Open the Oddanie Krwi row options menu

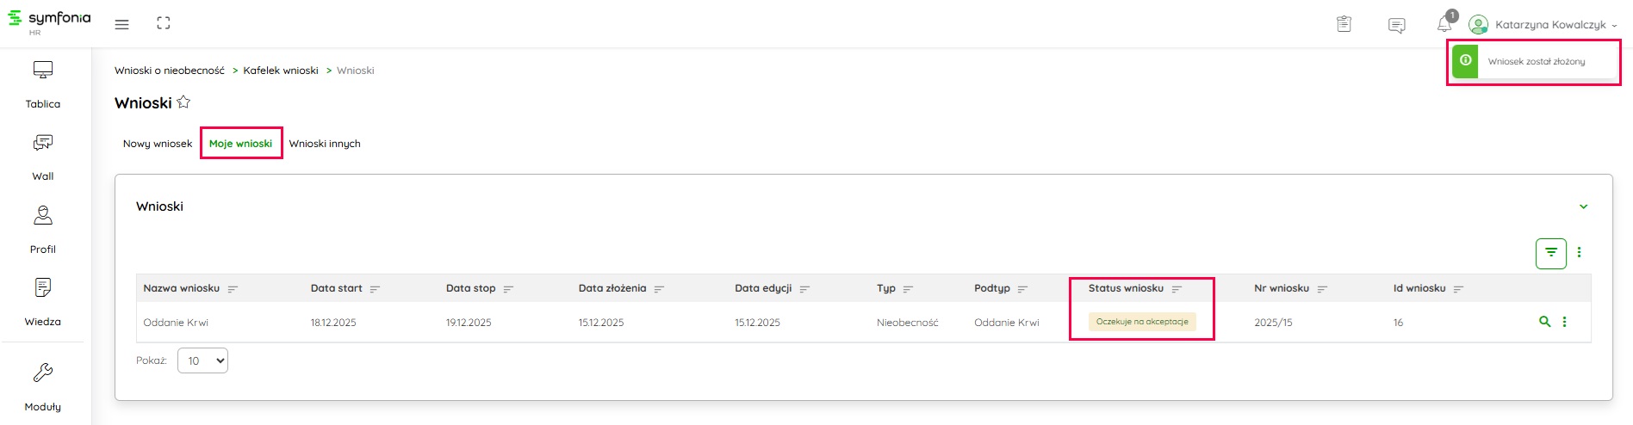(1564, 322)
